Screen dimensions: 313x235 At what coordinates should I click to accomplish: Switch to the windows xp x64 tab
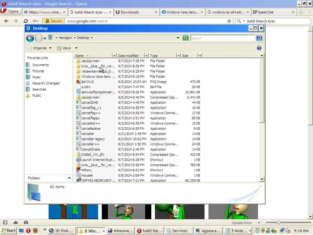pos(228,12)
